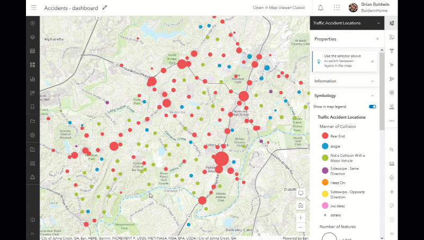Open Brian Baldwin user profile menu
Image resolution: width=424 pixels, height=240 pixels.
[x=369, y=7]
